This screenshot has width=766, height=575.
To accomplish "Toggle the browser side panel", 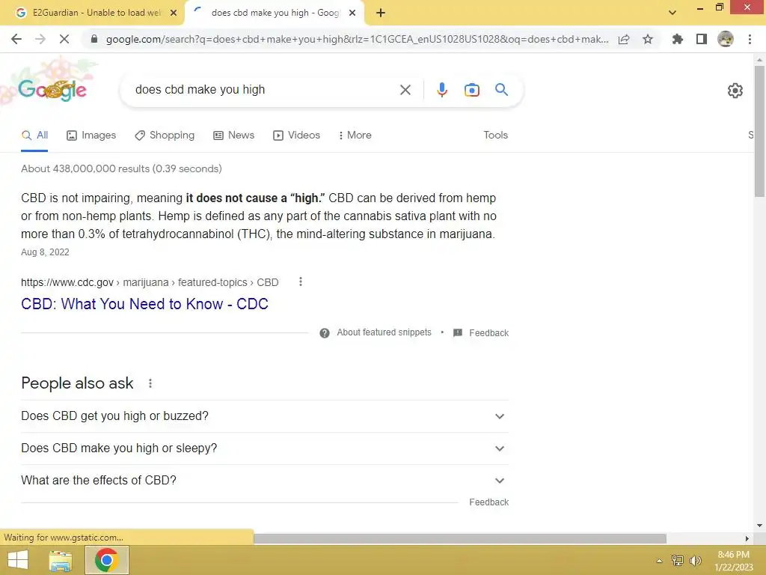I will (702, 39).
